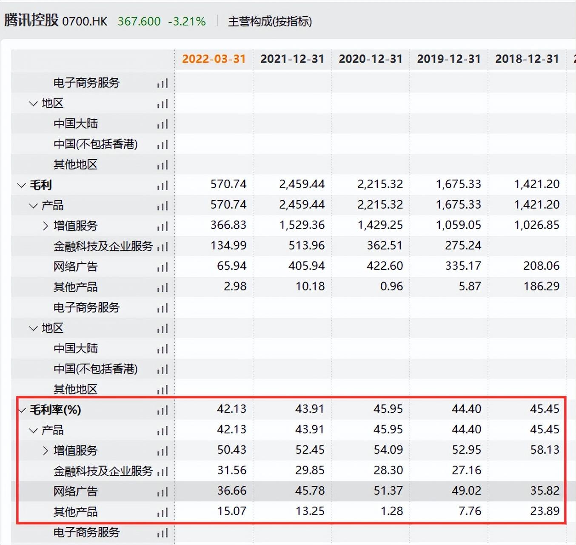Image resolution: width=576 pixels, height=545 pixels.
Task: Click the cell value 51.37
Action: pos(388,491)
